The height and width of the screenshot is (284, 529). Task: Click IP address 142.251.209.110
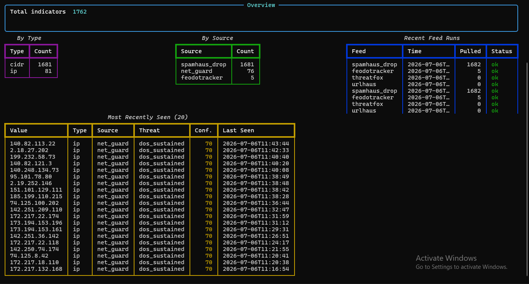[36, 210]
